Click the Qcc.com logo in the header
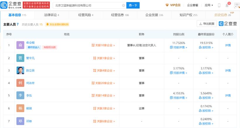 [x=11, y=5]
